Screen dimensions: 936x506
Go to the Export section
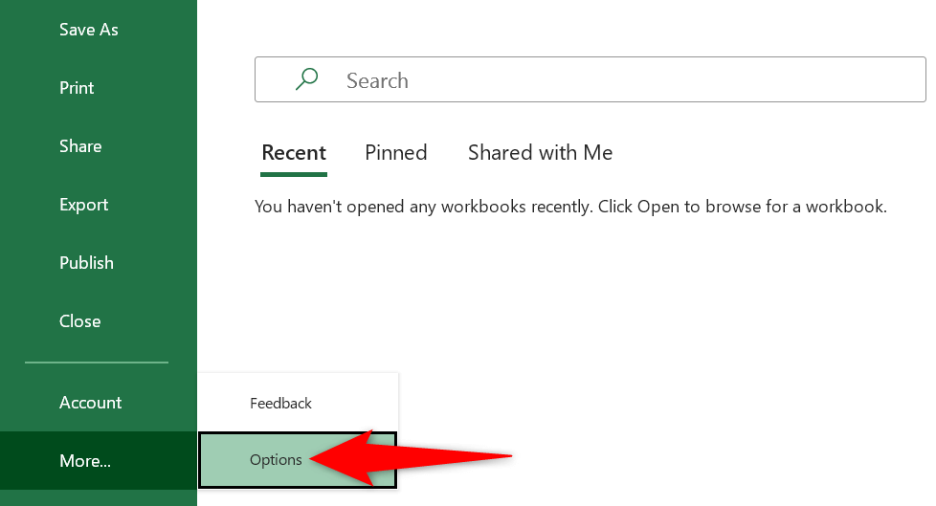coord(83,205)
